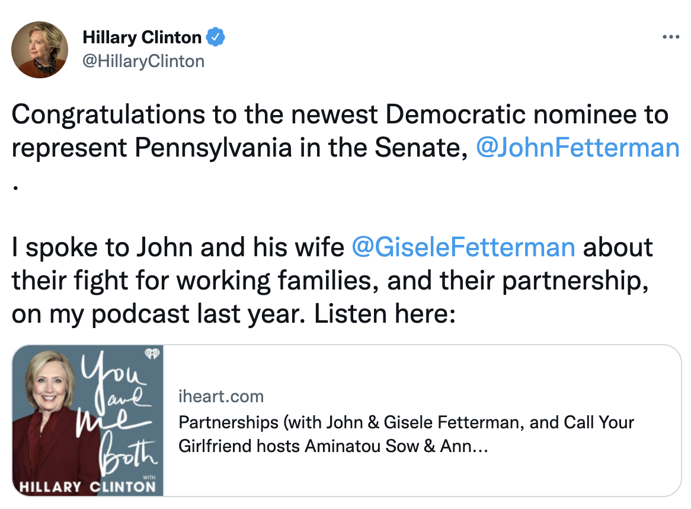Viewport: 691px width, 509px height.
Task: Open the @GiseleFetterman mention
Action: (463, 247)
